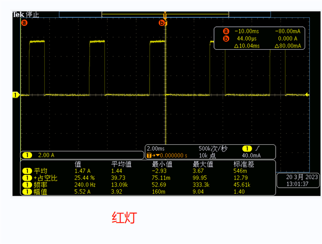
Task: Click the 13.09k frequency average value
Action: (120, 185)
